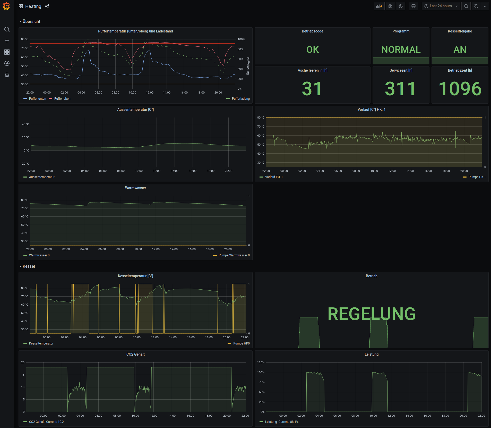This screenshot has height=428, width=491.
Task: Open Puffertemperatur panel title menu
Action: (x=135, y=31)
